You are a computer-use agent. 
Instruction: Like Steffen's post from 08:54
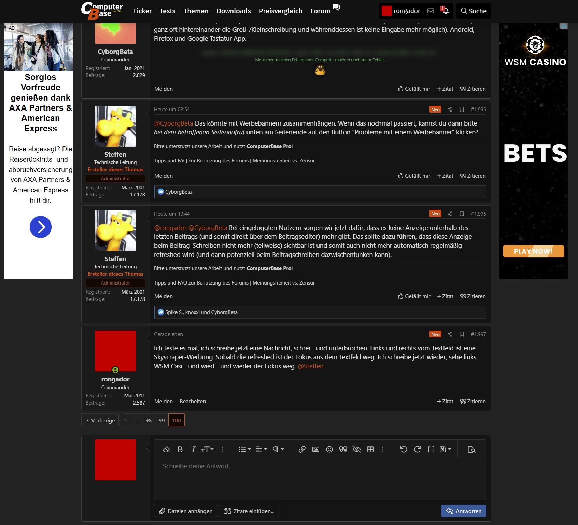tap(414, 176)
